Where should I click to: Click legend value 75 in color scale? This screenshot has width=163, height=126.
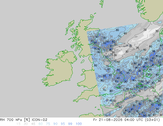click(48, 124)
